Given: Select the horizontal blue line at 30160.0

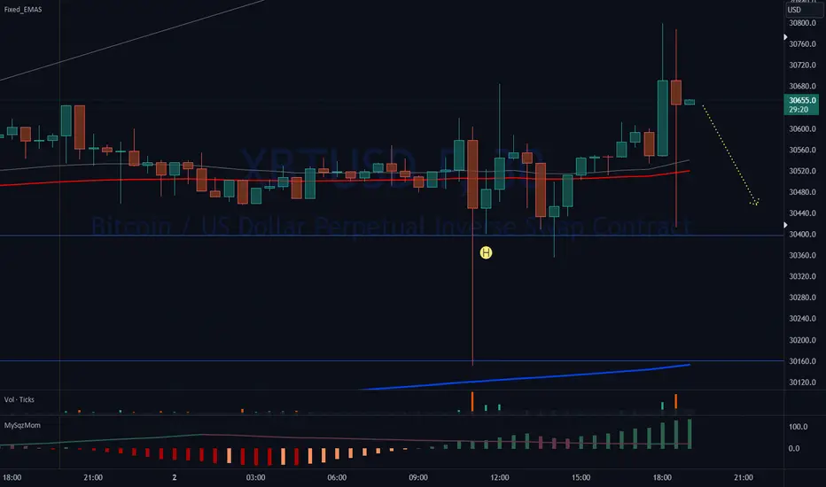Looking at the screenshot, I should point(392,360).
